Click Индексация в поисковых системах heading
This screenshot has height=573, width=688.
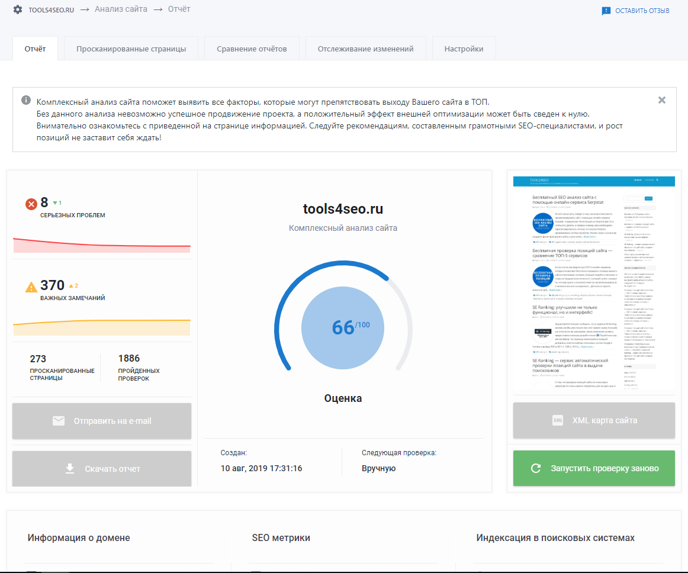(x=555, y=537)
